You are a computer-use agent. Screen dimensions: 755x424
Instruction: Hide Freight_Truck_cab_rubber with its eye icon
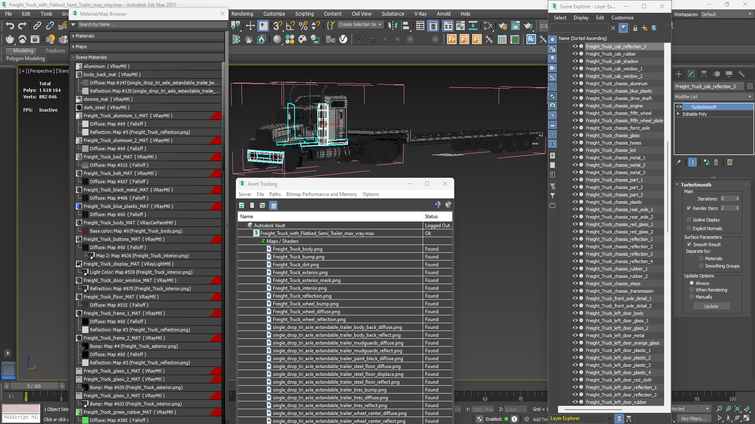pos(575,54)
